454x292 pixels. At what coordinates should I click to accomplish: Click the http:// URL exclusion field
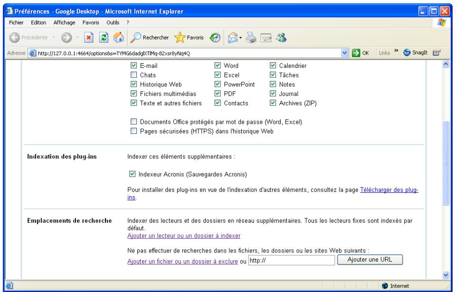292,260
